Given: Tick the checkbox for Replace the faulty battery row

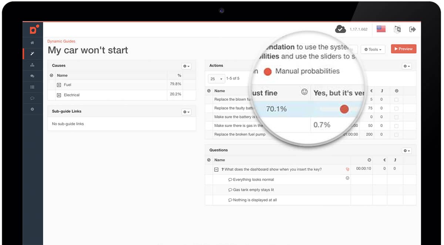Looking at the screenshot, I should (396, 108).
